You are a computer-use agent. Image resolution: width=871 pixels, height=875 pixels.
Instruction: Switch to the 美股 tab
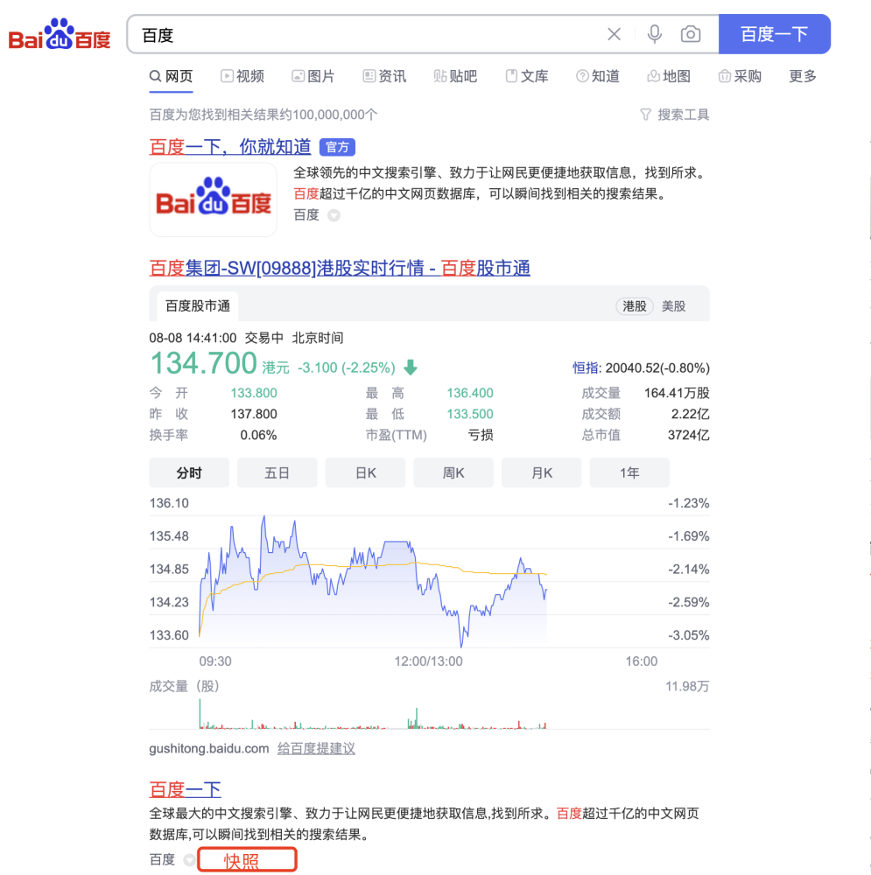click(675, 306)
